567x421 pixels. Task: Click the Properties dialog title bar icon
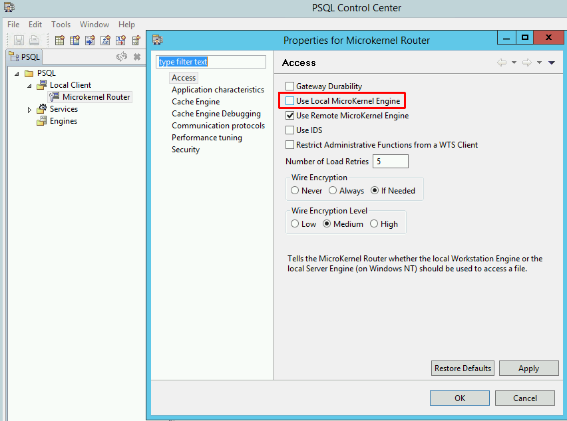point(158,40)
